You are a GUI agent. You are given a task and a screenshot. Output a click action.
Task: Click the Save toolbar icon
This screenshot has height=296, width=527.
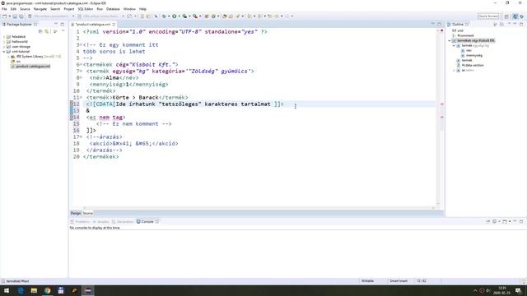[x=15, y=16]
